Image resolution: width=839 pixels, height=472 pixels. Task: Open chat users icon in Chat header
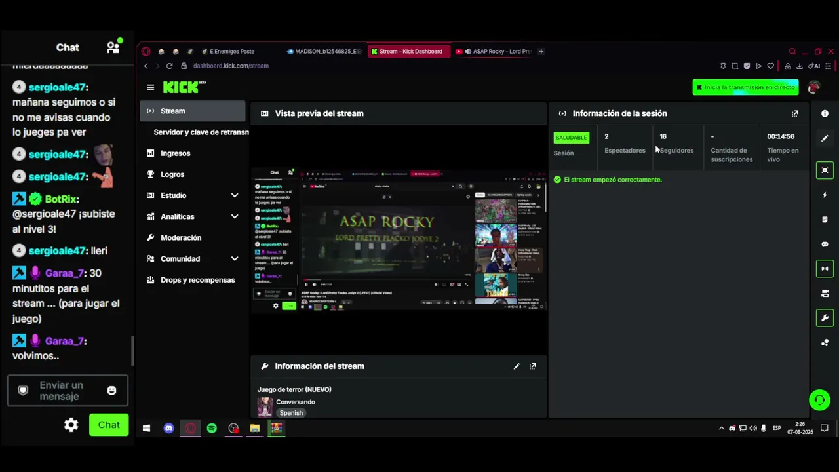pyautogui.click(x=113, y=47)
